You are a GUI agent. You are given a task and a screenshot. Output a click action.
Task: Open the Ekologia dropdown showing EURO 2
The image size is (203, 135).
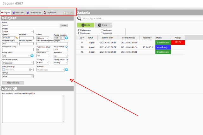click(x=43, y=63)
